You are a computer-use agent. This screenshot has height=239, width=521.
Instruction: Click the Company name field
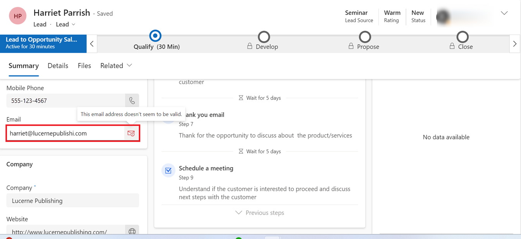click(x=73, y=201)
